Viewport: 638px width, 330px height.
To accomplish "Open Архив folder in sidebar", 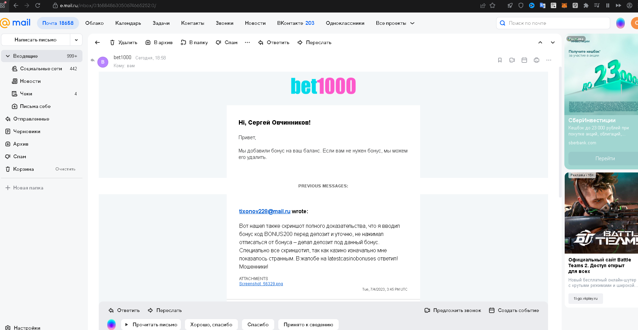I will pyautogui.click(x=42, y=144).
